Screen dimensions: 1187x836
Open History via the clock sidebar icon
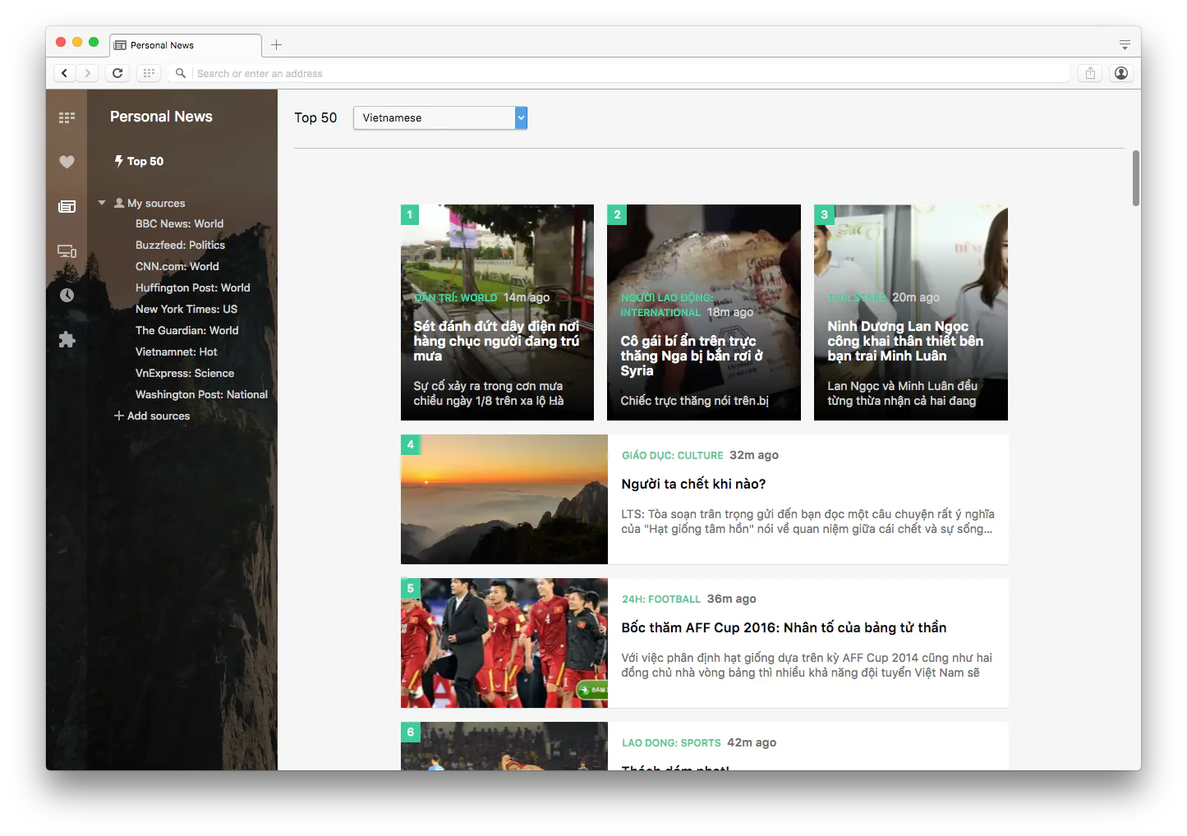click(67, 295)
